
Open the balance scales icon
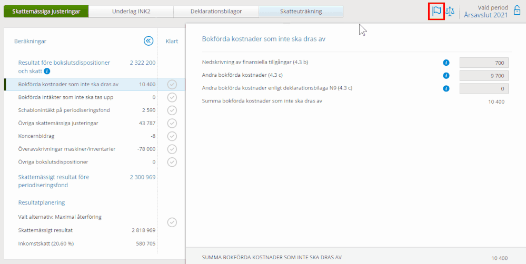(x=450, y=11)
